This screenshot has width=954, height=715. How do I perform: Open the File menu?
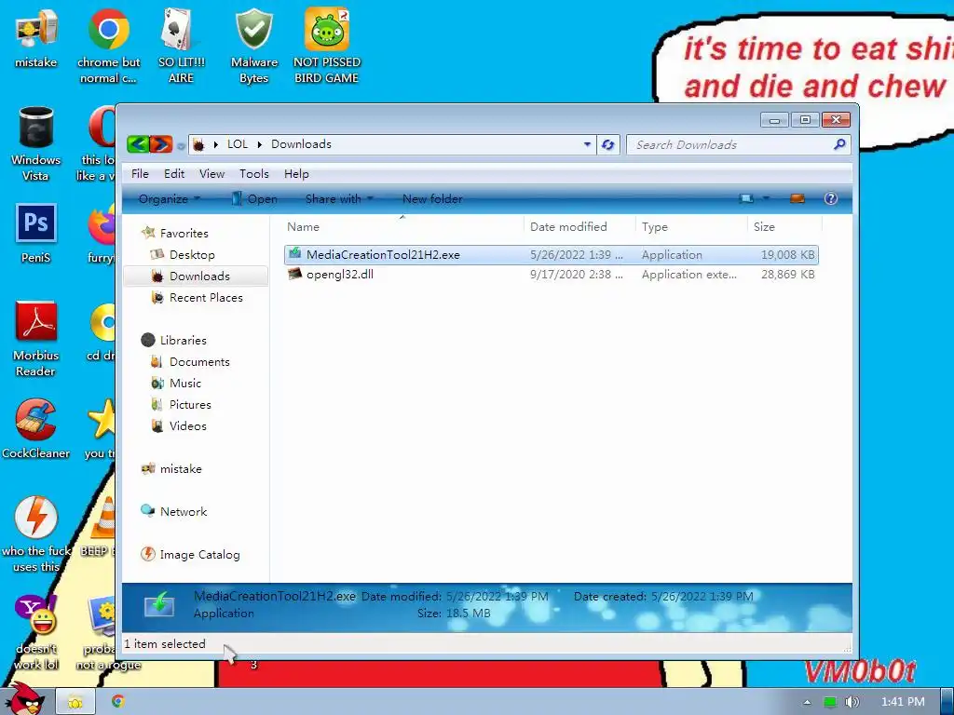coord(140,174)
